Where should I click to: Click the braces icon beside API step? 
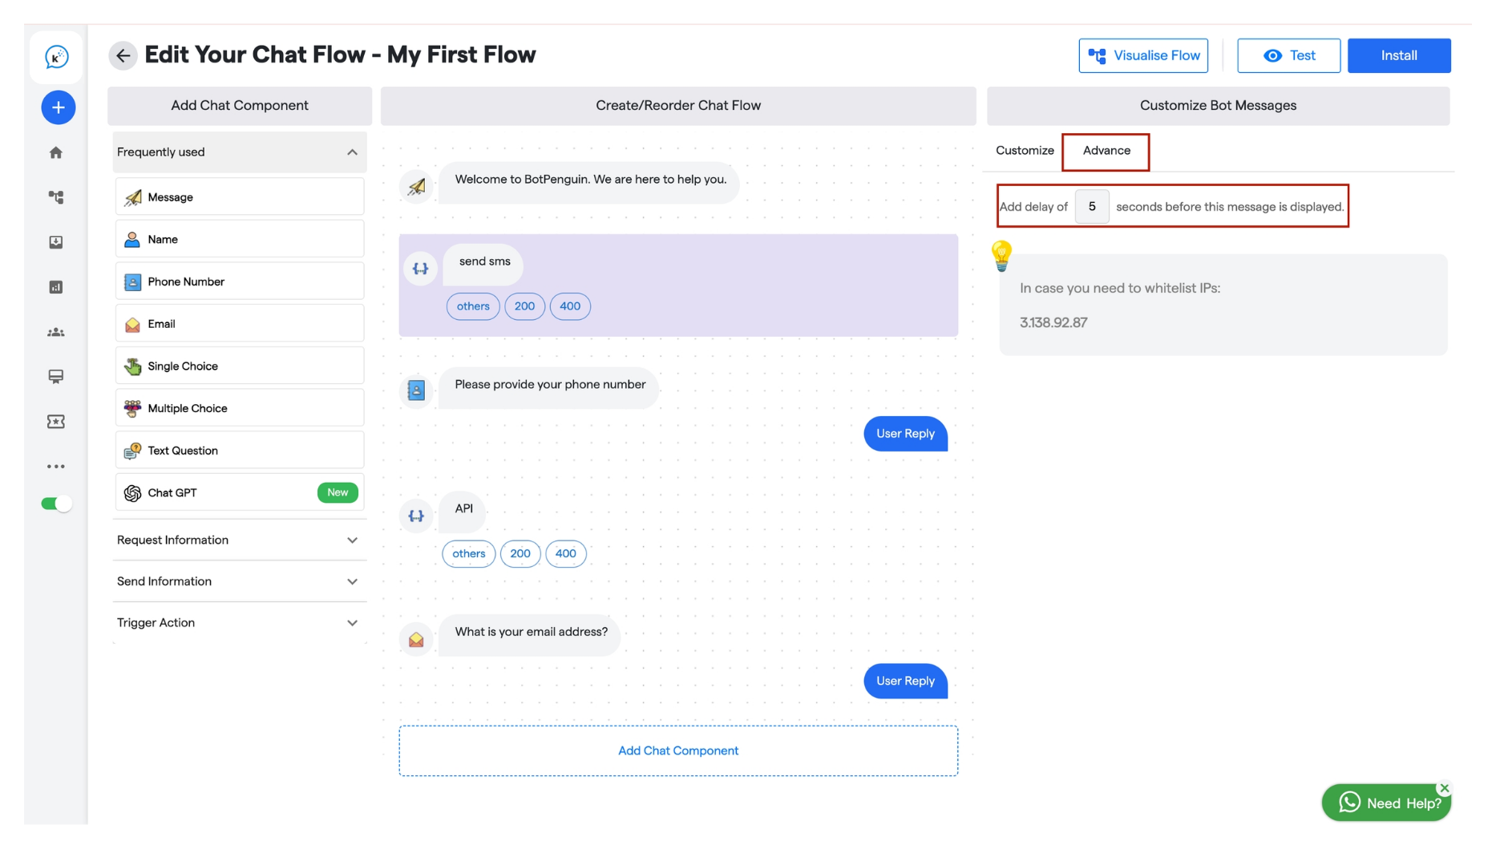416,516
